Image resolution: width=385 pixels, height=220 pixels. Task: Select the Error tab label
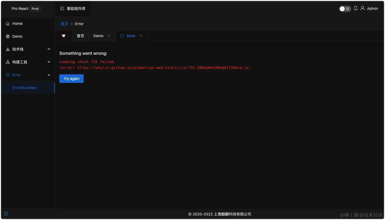coord(131,36)
